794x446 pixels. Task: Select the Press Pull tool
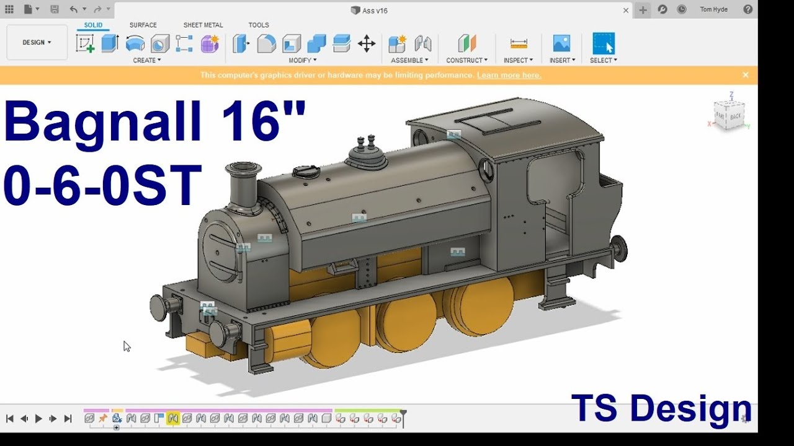(241, 43)
